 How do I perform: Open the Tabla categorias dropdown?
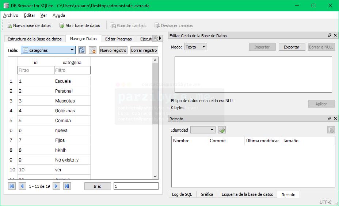[x=48, y=50]
